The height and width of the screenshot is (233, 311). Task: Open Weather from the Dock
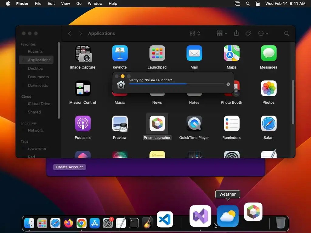point(228,216)
